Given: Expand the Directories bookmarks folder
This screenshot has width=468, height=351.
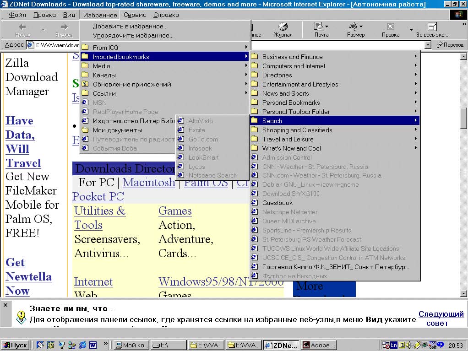Looking at the screenshot, I should tap(335, 75).
